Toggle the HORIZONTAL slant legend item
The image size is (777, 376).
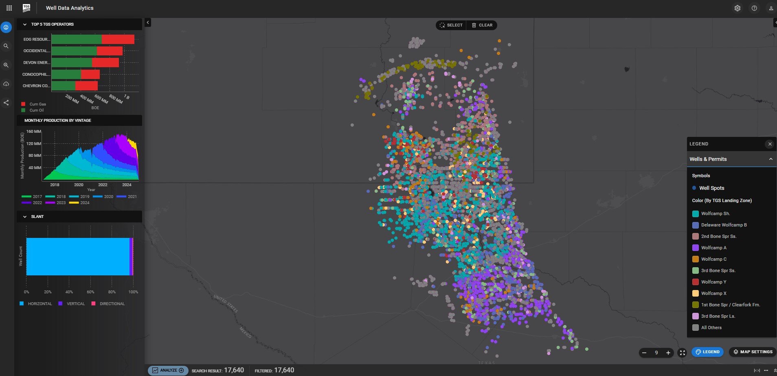tap(36, 303)
